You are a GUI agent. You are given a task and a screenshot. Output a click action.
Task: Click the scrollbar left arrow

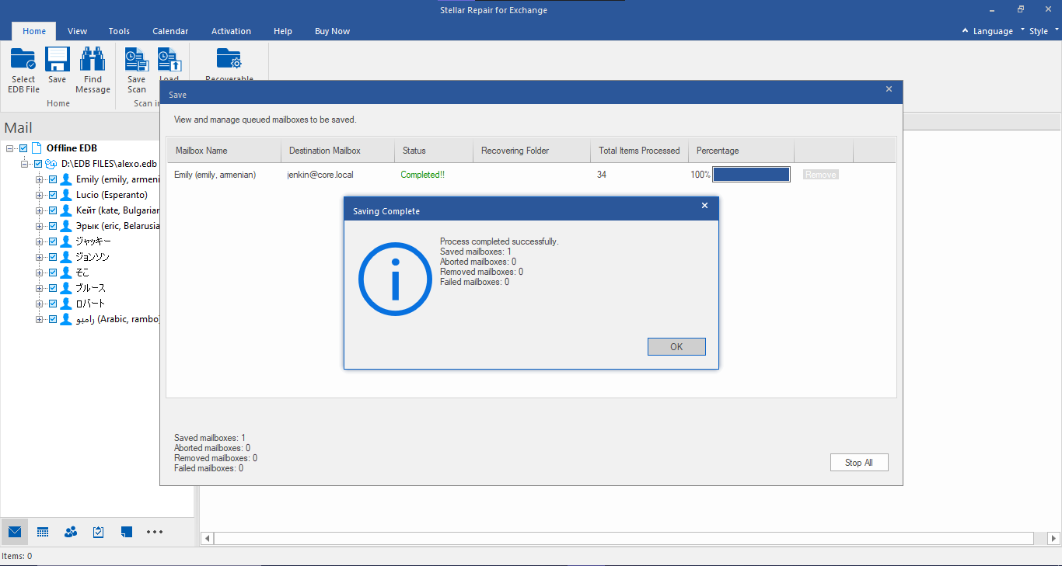207,538
